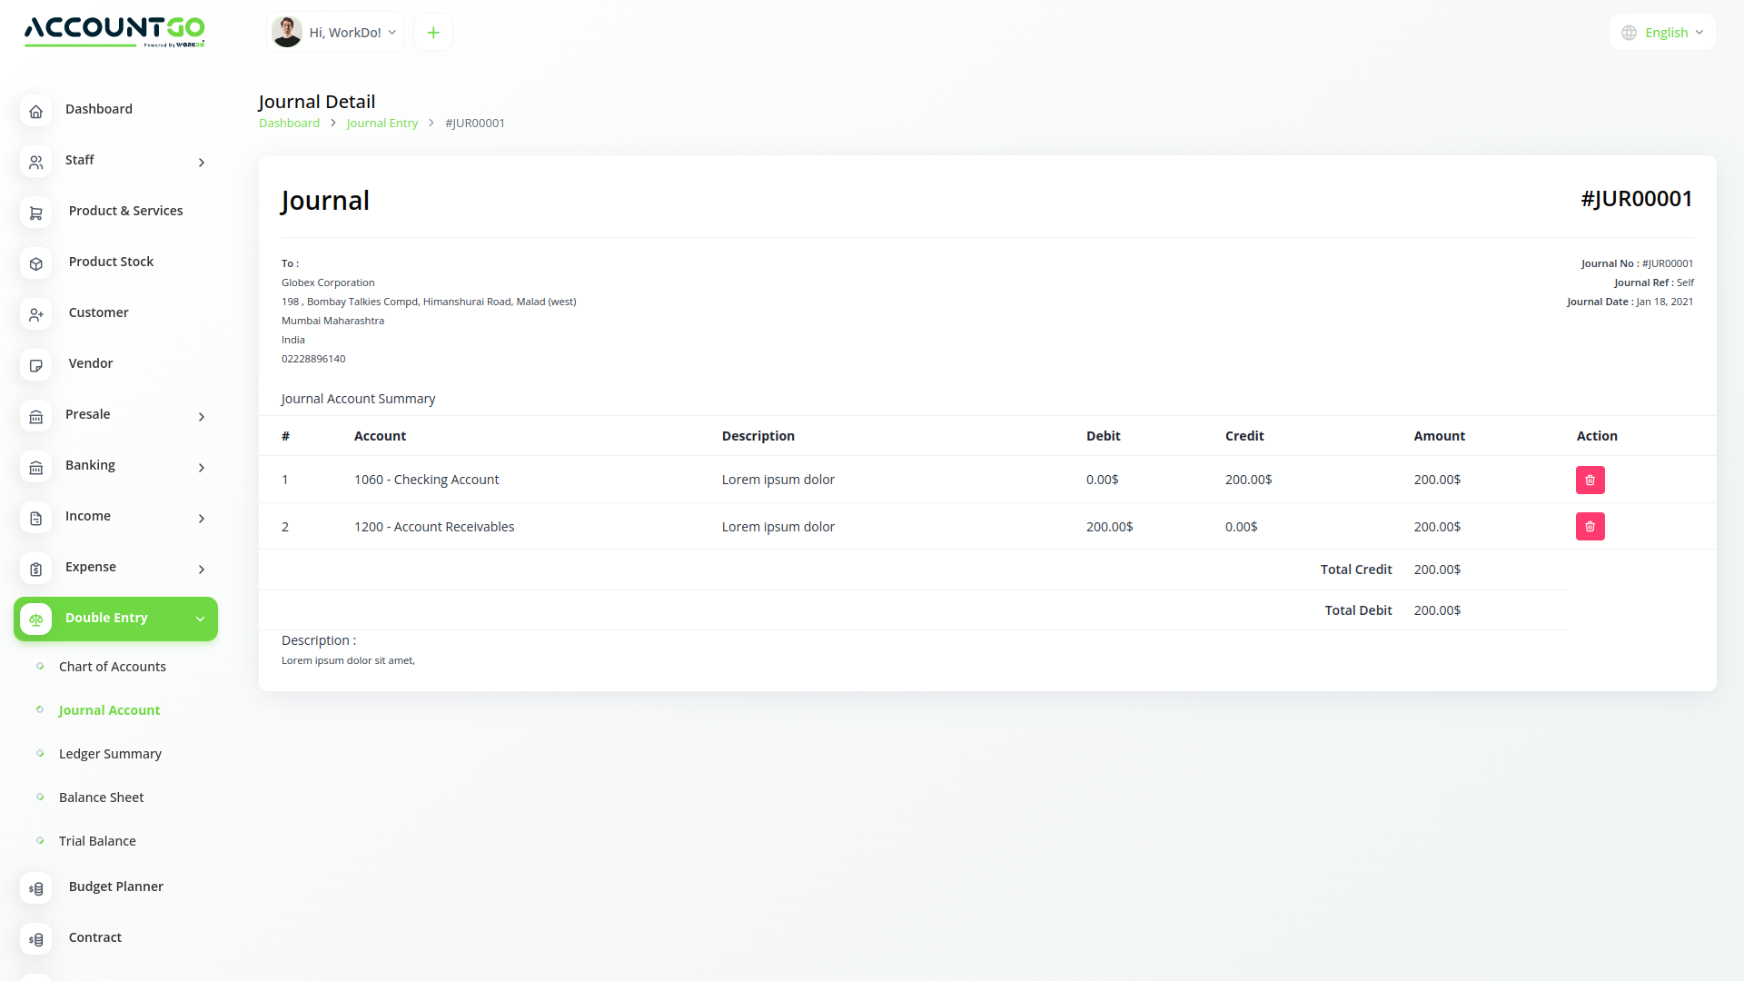Click the Dashboard breadcrumb link
Viewport: 1744px width, 981px height.
(x=289, y=123)
